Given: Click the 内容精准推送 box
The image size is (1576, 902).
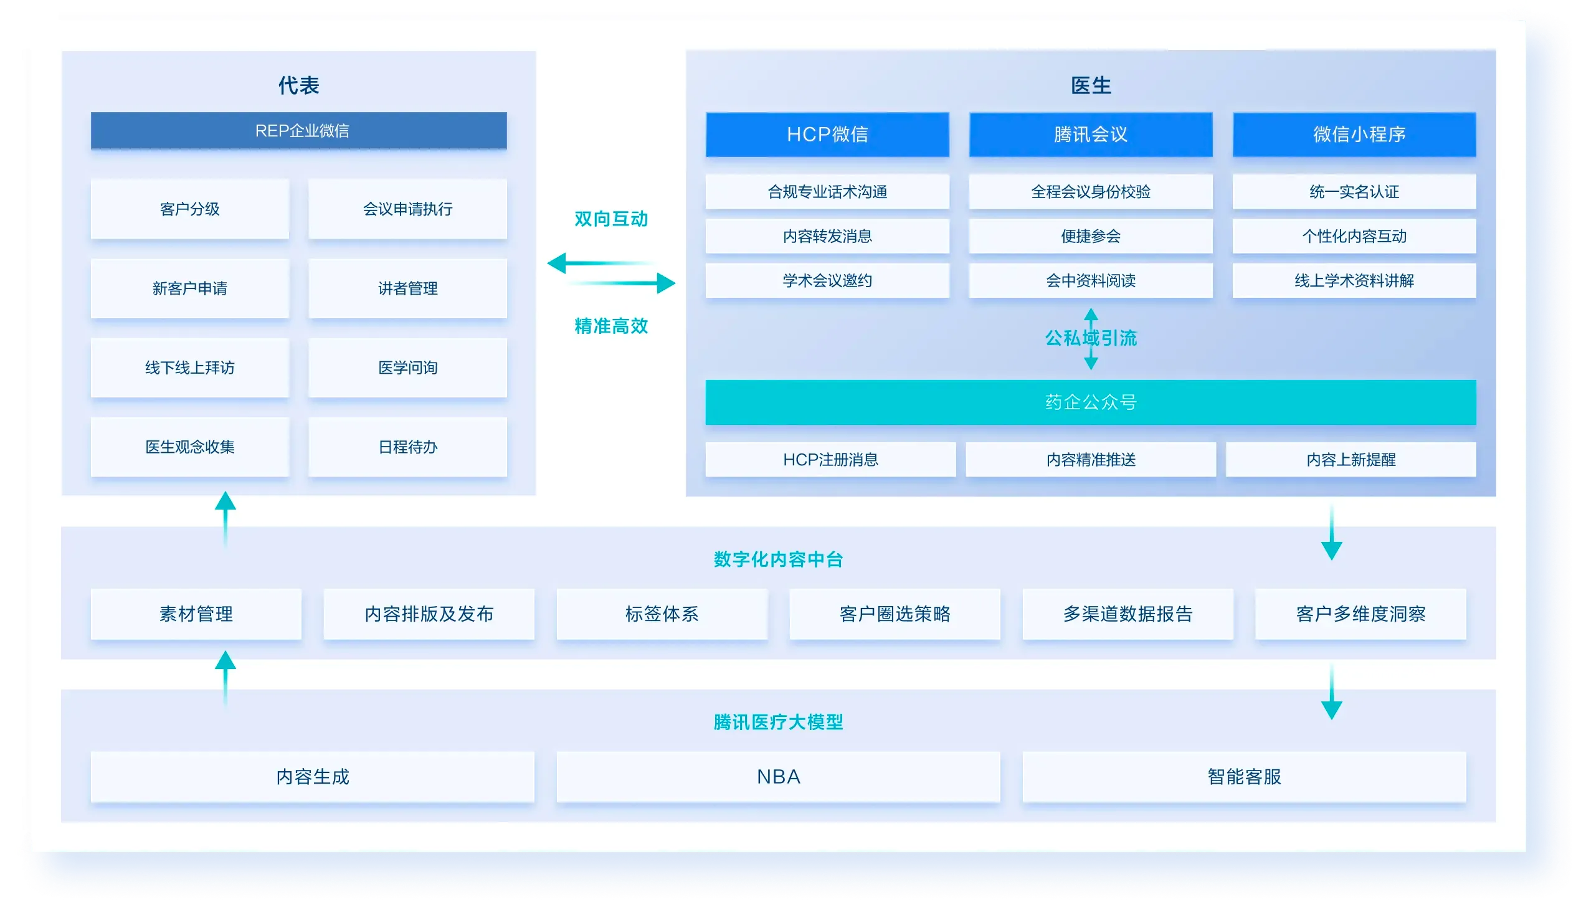Looking at the screenshot, I should 1090,460.
